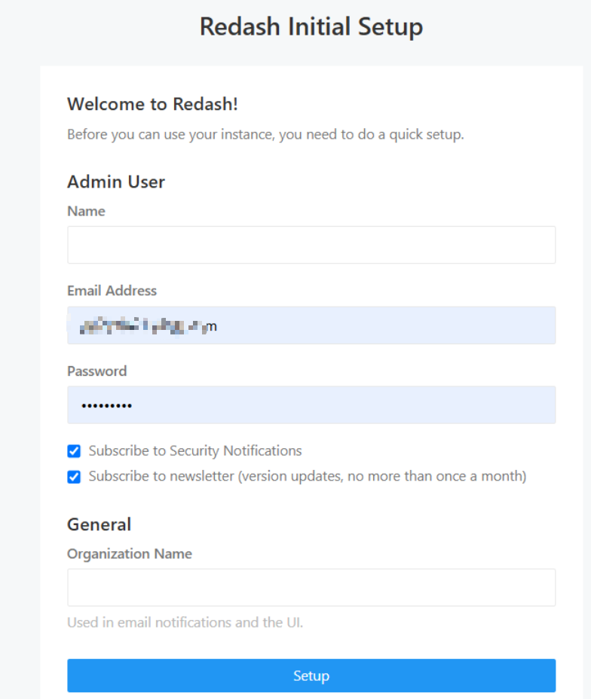Toggle the newsletter subscription checkbox
This screenshot has width=591, height=699.
coord(74,477)
